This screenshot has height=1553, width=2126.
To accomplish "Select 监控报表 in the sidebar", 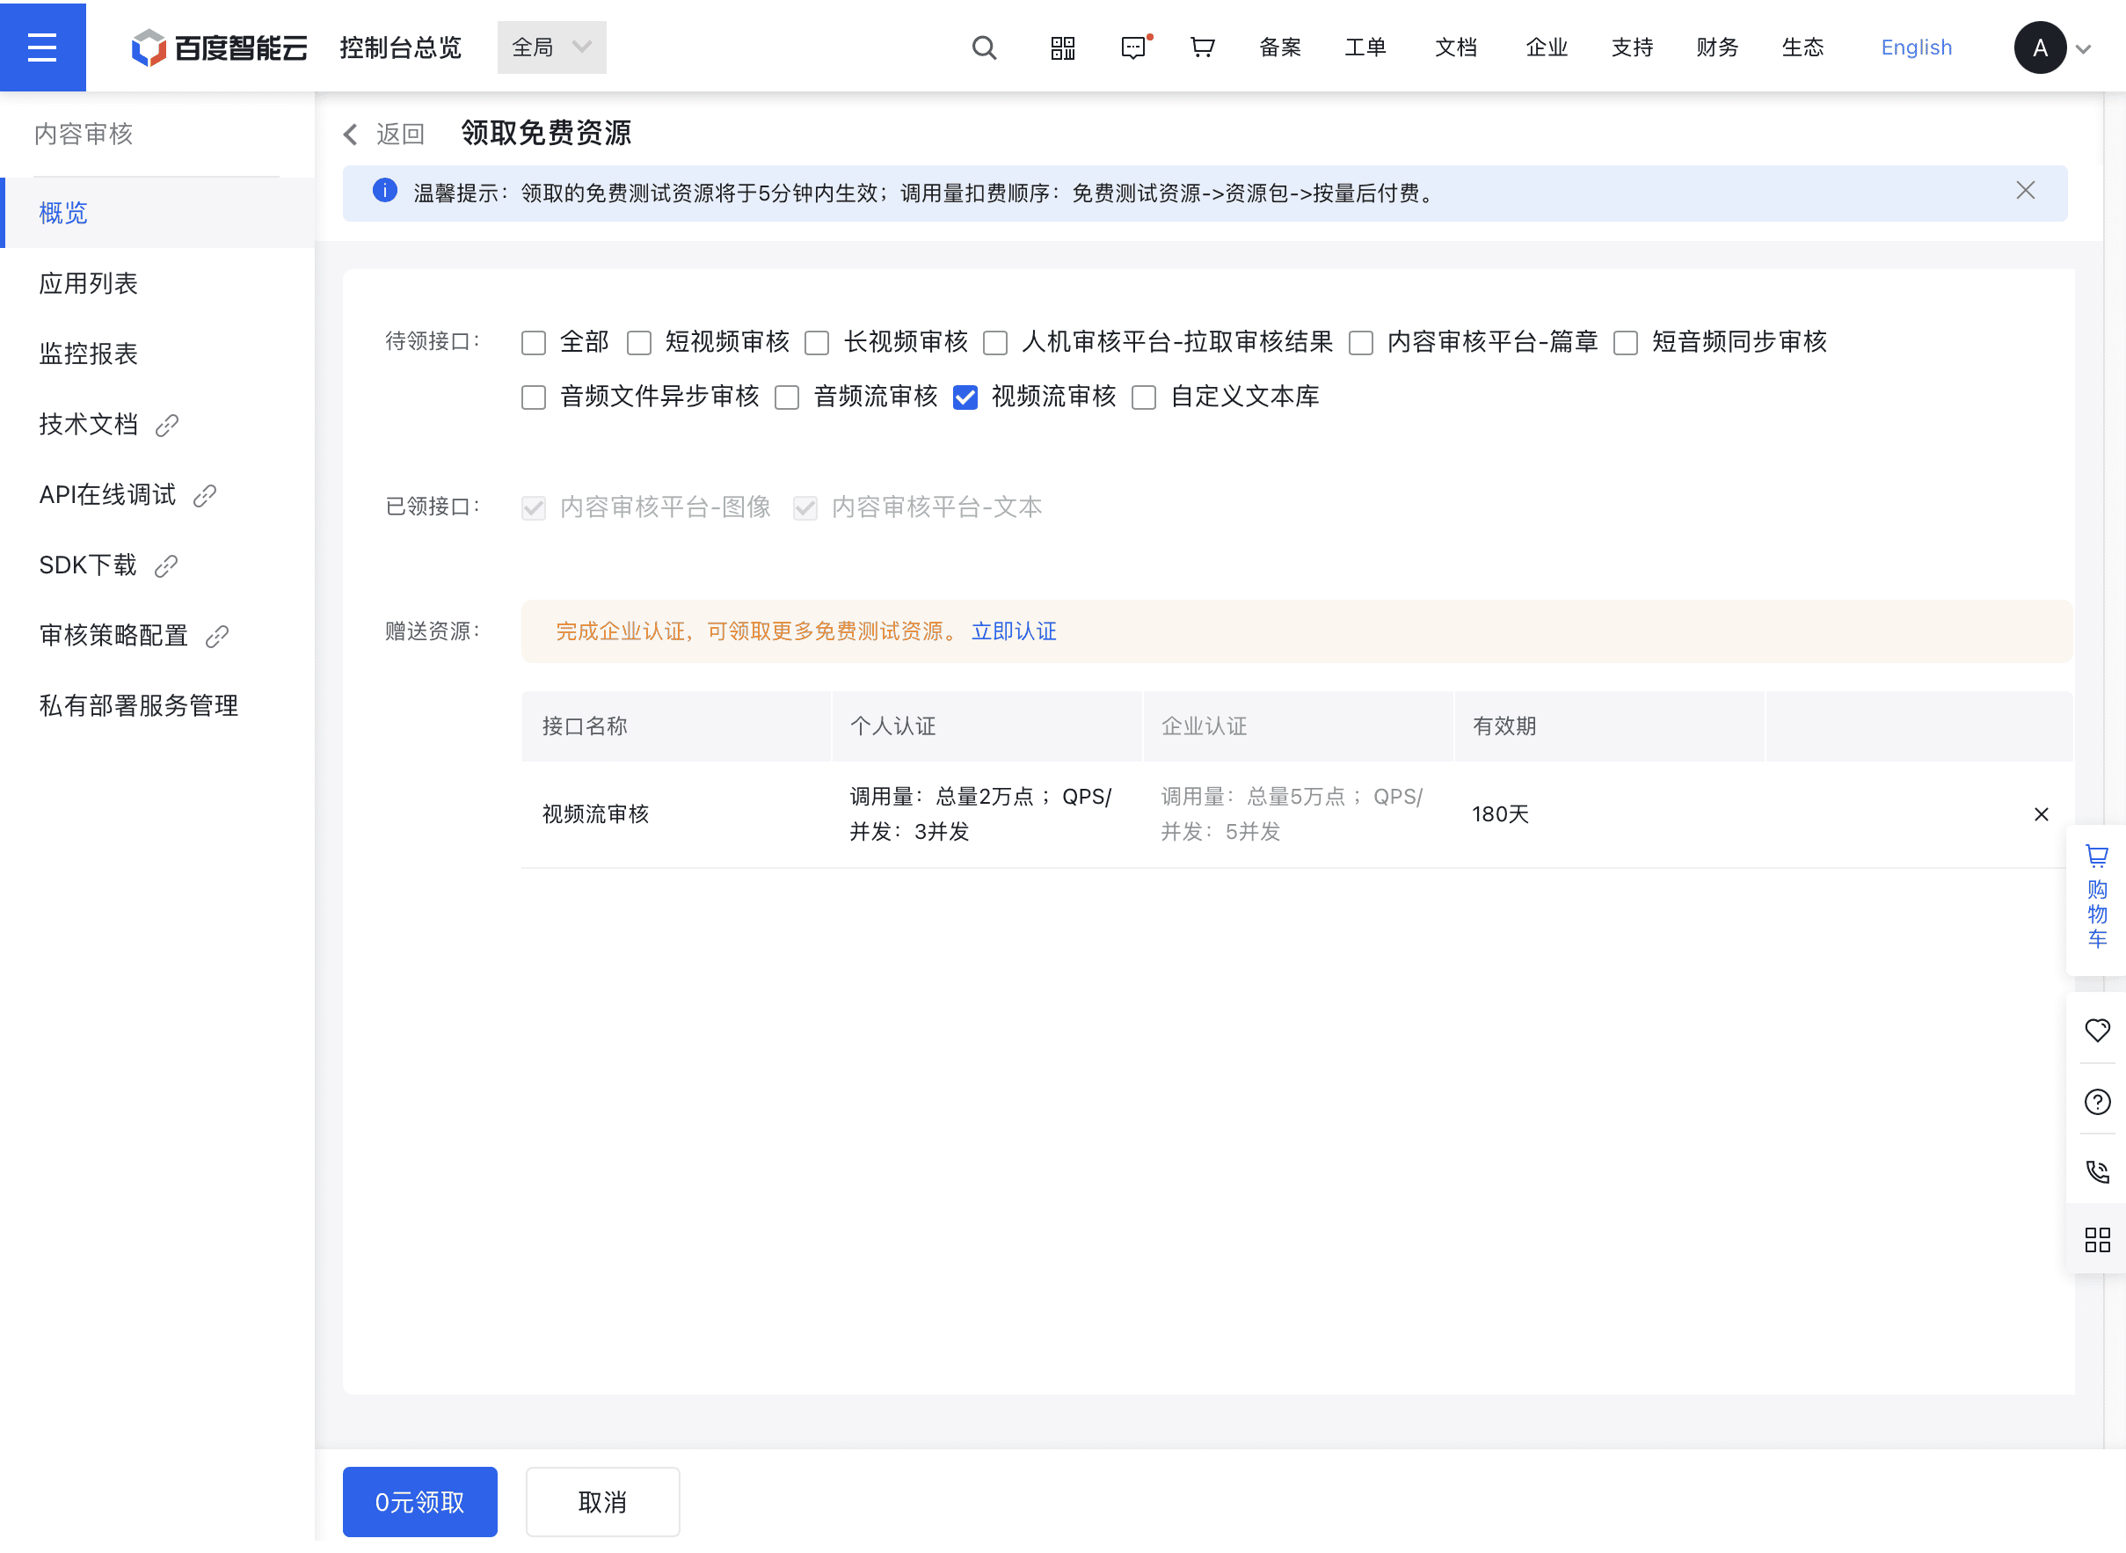I will (x=88, y=354).
